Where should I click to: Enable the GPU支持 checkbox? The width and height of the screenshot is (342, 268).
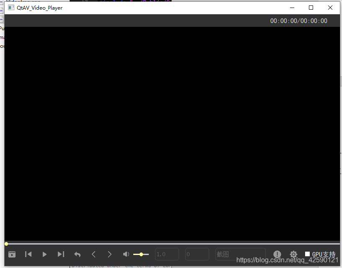(x=307, y=254)
